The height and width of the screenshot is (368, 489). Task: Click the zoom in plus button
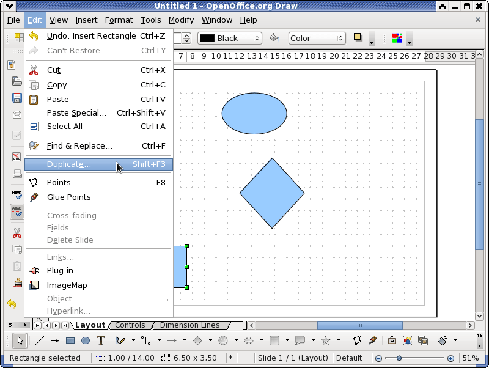coord(450,358)
